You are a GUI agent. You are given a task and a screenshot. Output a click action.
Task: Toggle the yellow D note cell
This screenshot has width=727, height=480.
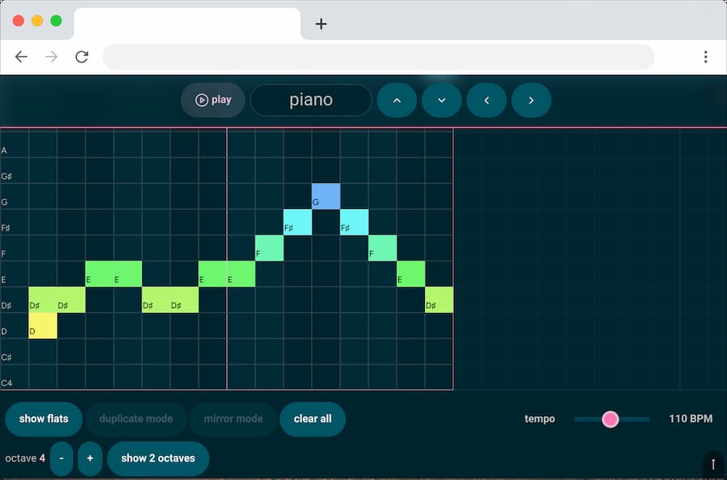(43, 326)
